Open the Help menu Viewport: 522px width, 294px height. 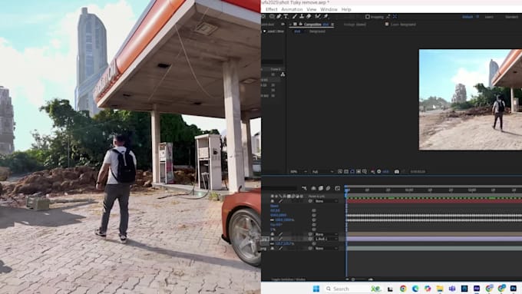346,9
